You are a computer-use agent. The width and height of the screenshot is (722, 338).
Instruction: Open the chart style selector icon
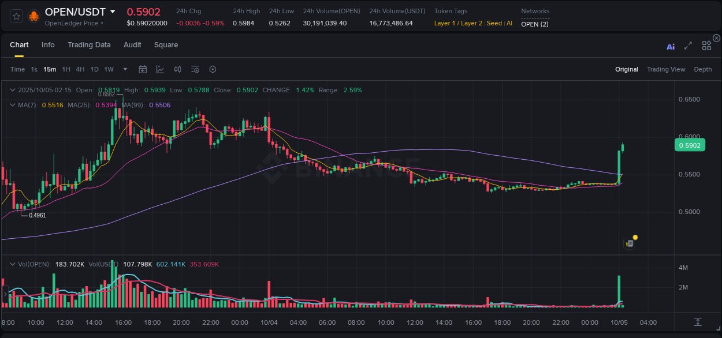(160, 69)
